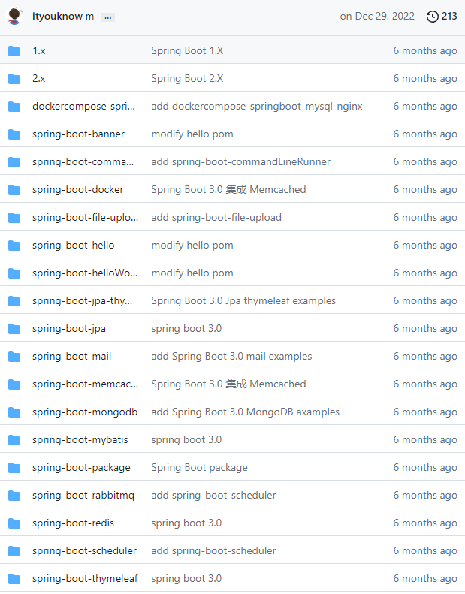Open the spring-boot-jpa-thy... folder

[82, 301]
